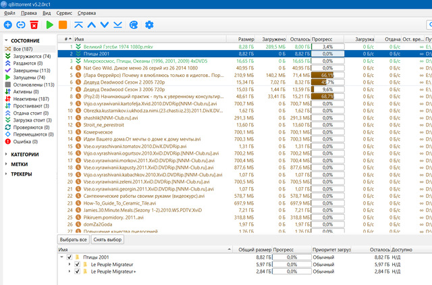Open the Правка menu
Screen dimensions: 432x285
[x=28, y=13]
